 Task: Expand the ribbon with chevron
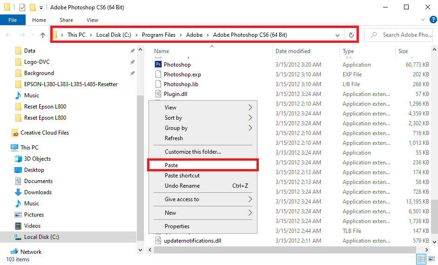423,20
